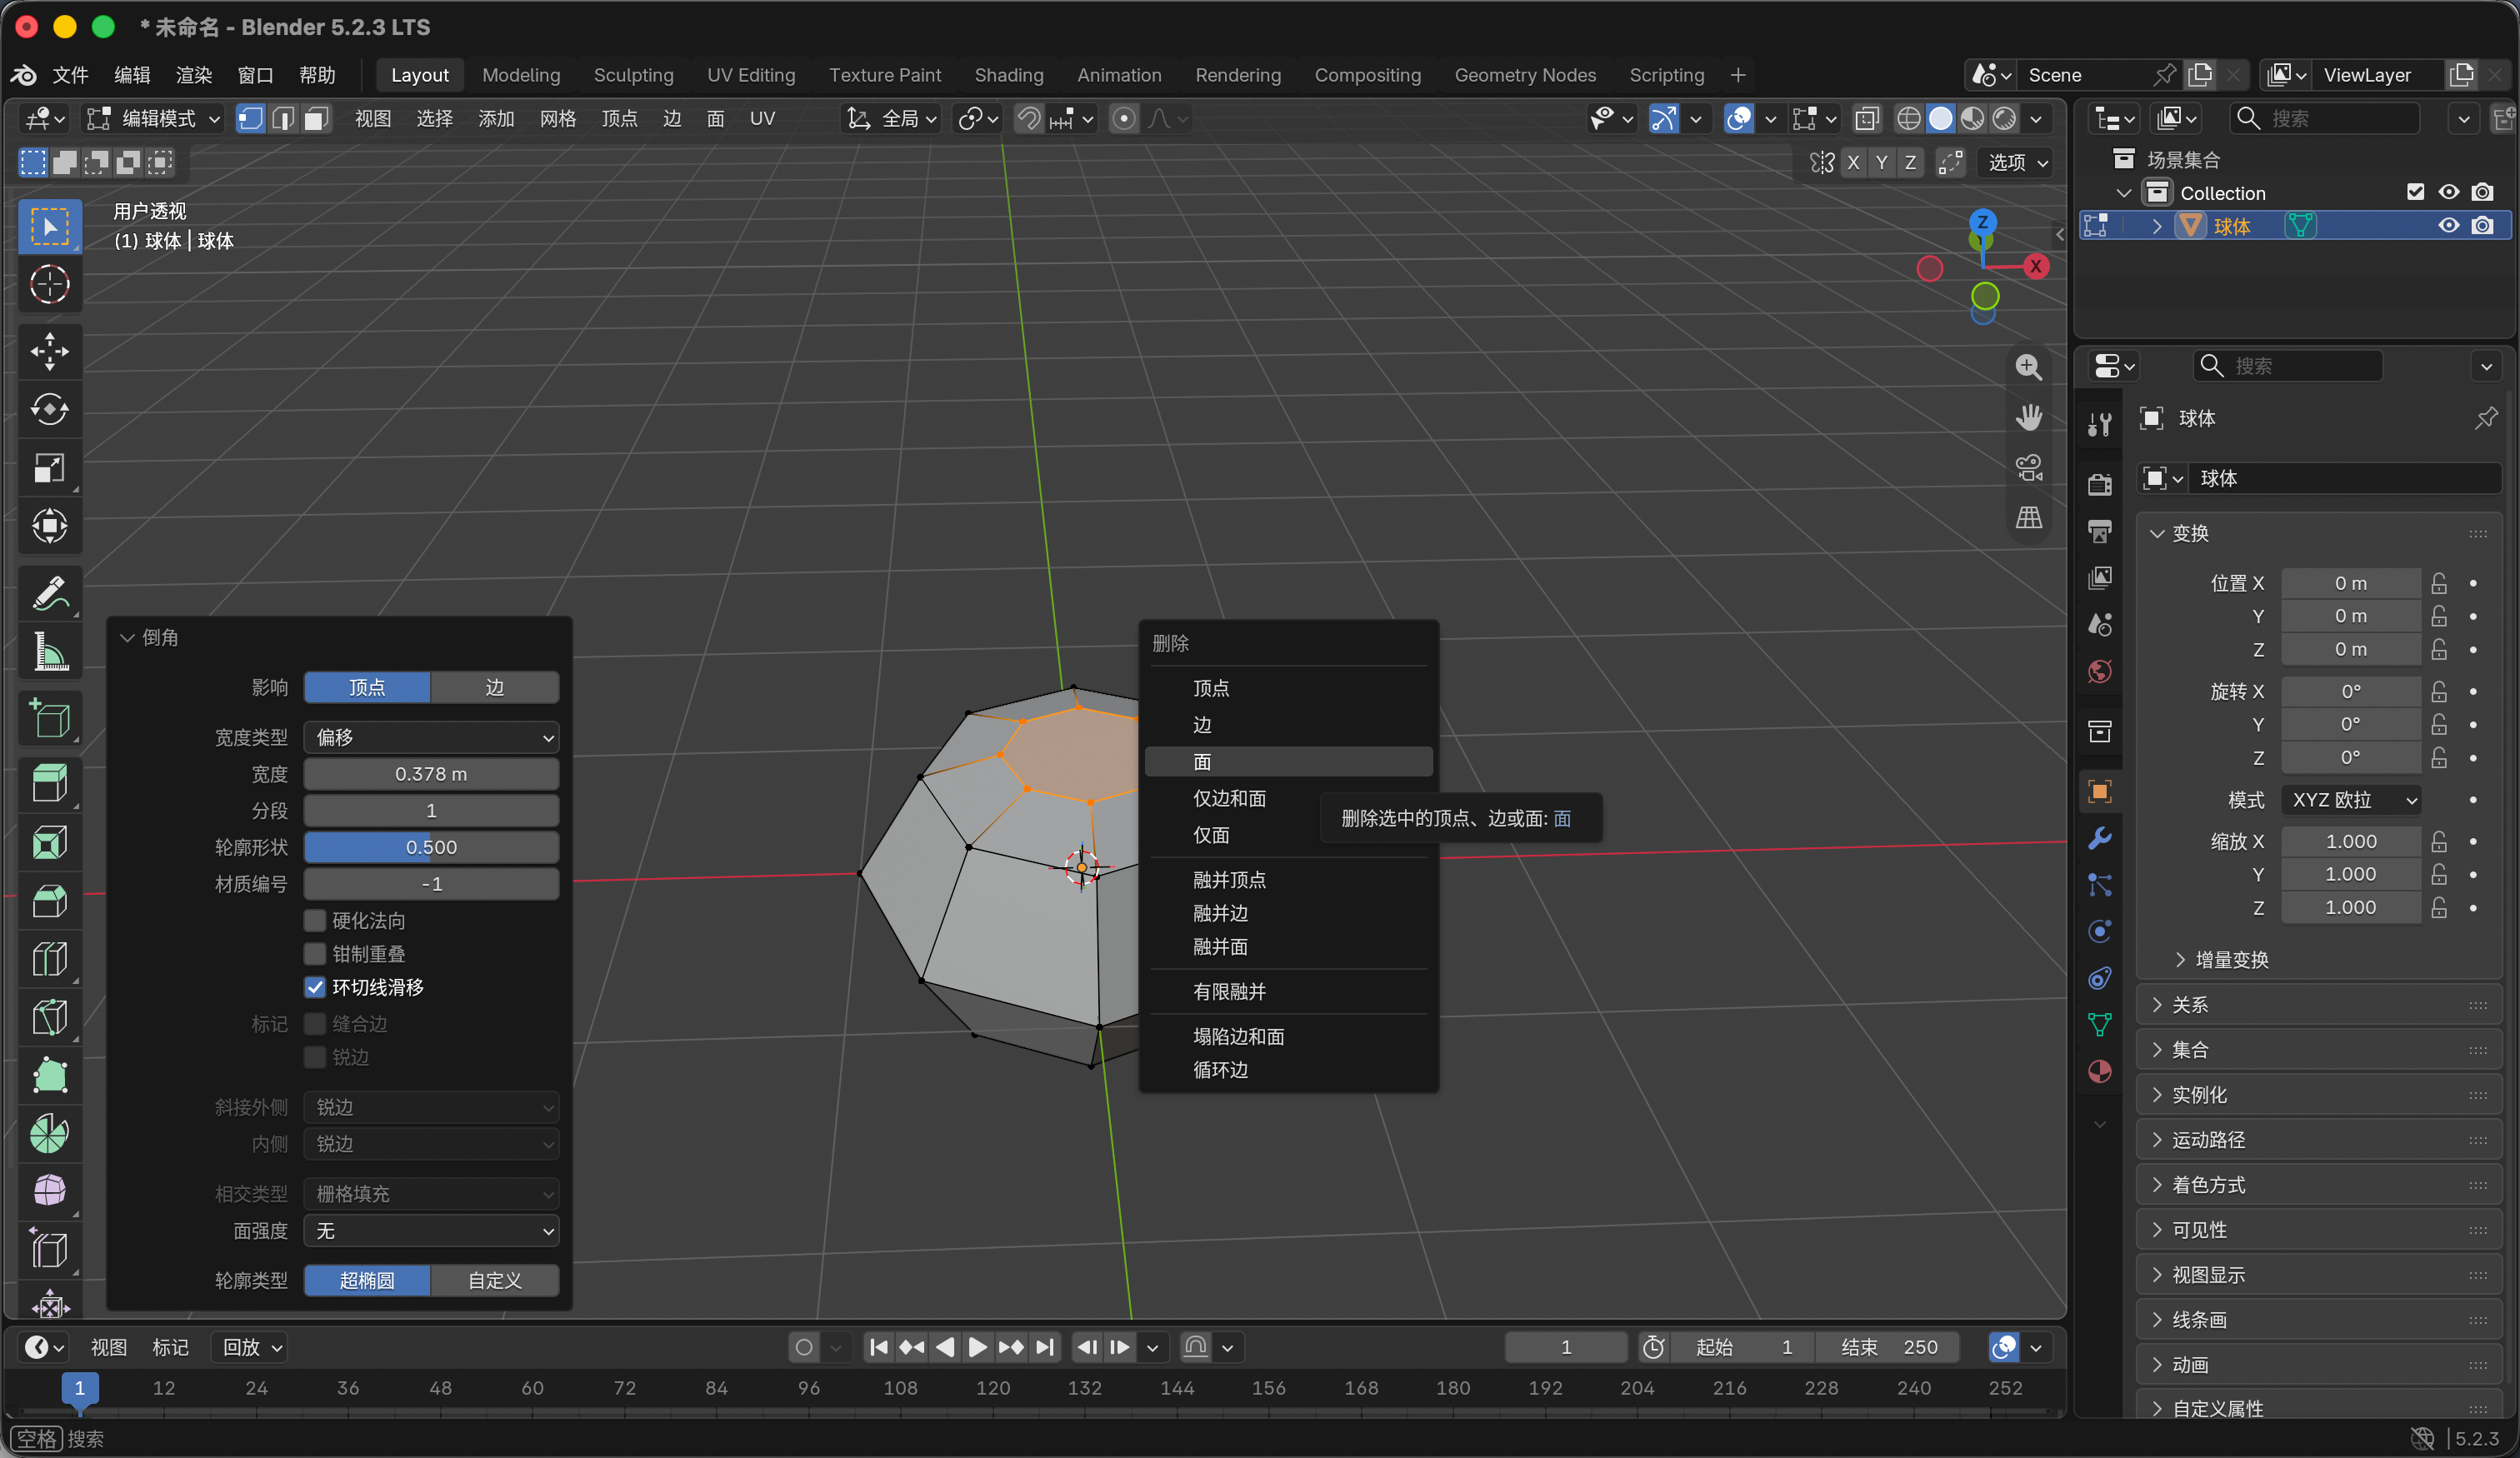Screen dimensions: 2520x1458
Task: Select the Bevel tool icon
Action: (x=49, y=901)
